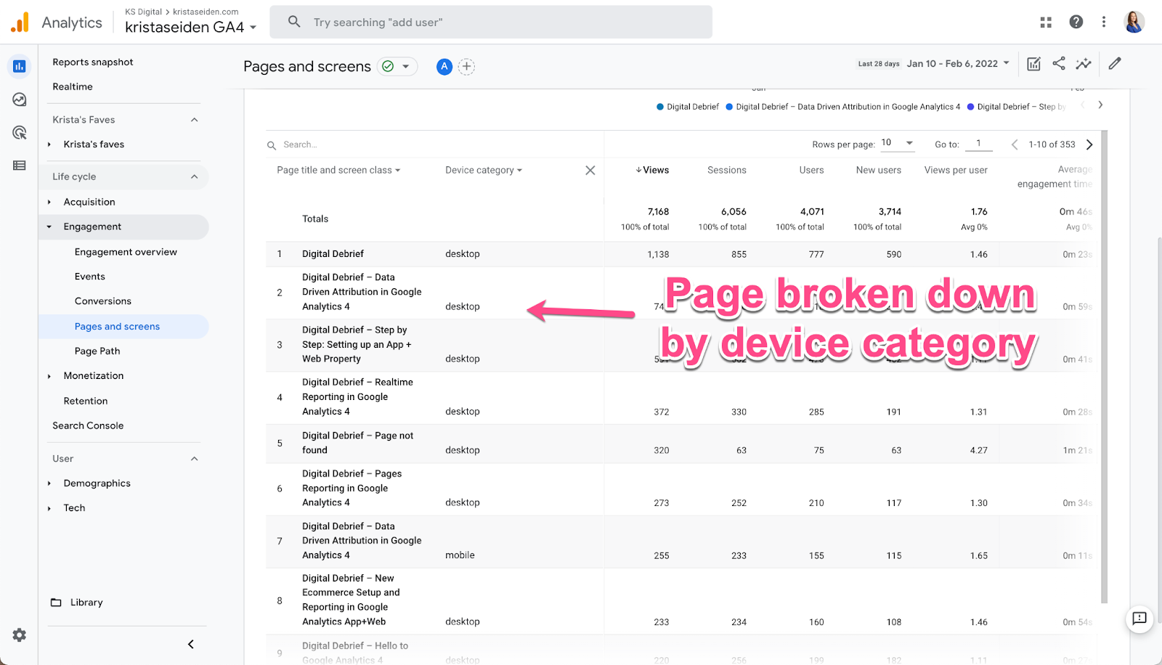The image size is (1162, 665).
Task: Click the table Search field
Action: [x=436, y=145]
